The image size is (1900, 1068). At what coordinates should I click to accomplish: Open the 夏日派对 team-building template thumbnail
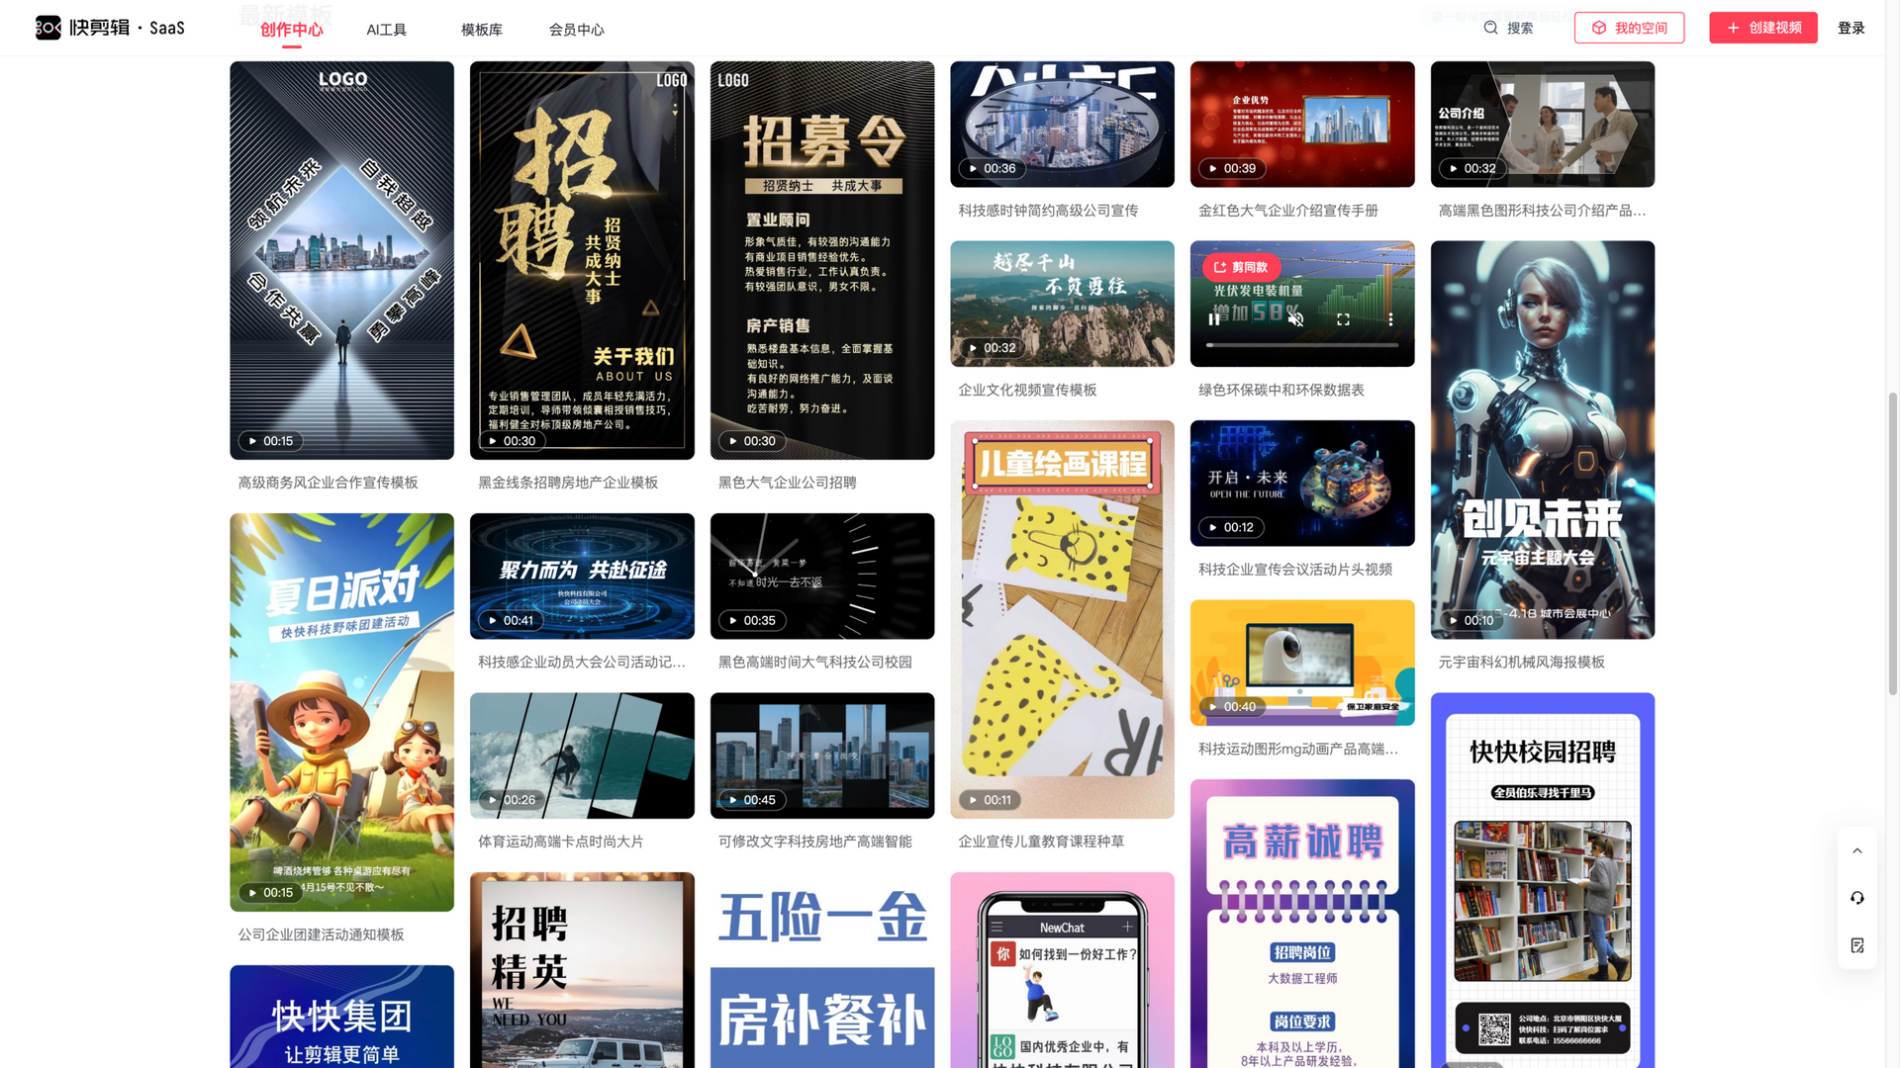[341, 712]
